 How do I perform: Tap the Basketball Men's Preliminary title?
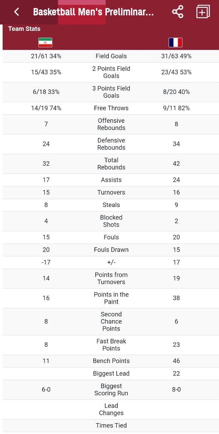[x=93, y=12]
